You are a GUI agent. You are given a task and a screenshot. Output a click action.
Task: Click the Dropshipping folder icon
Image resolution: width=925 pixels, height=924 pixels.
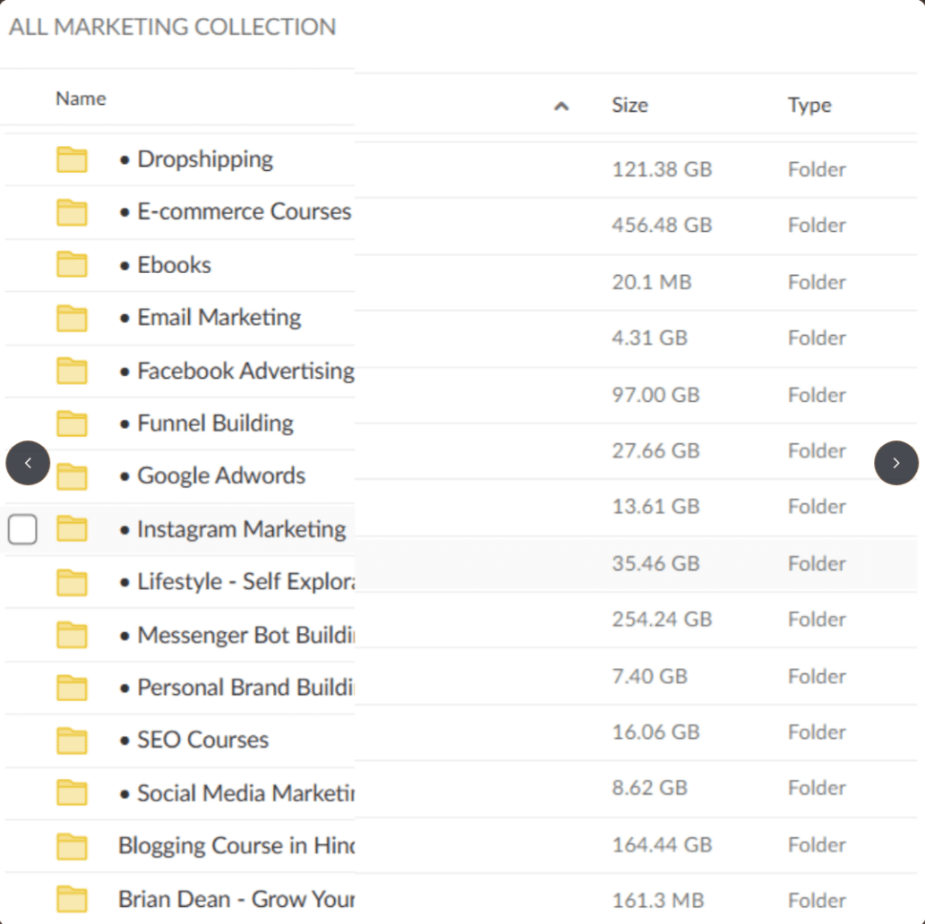click(72, 159)
